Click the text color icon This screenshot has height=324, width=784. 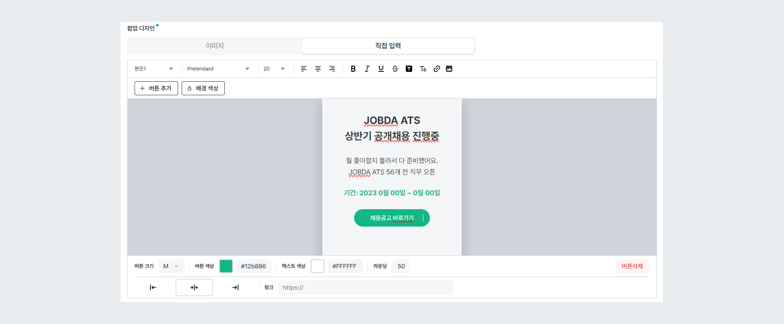tap(423, 69)
